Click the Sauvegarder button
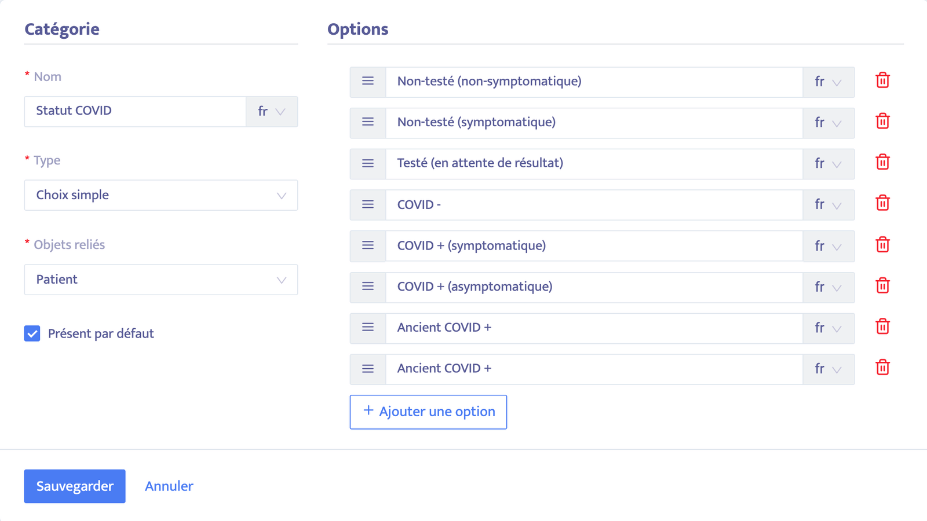 pos(75,486)
